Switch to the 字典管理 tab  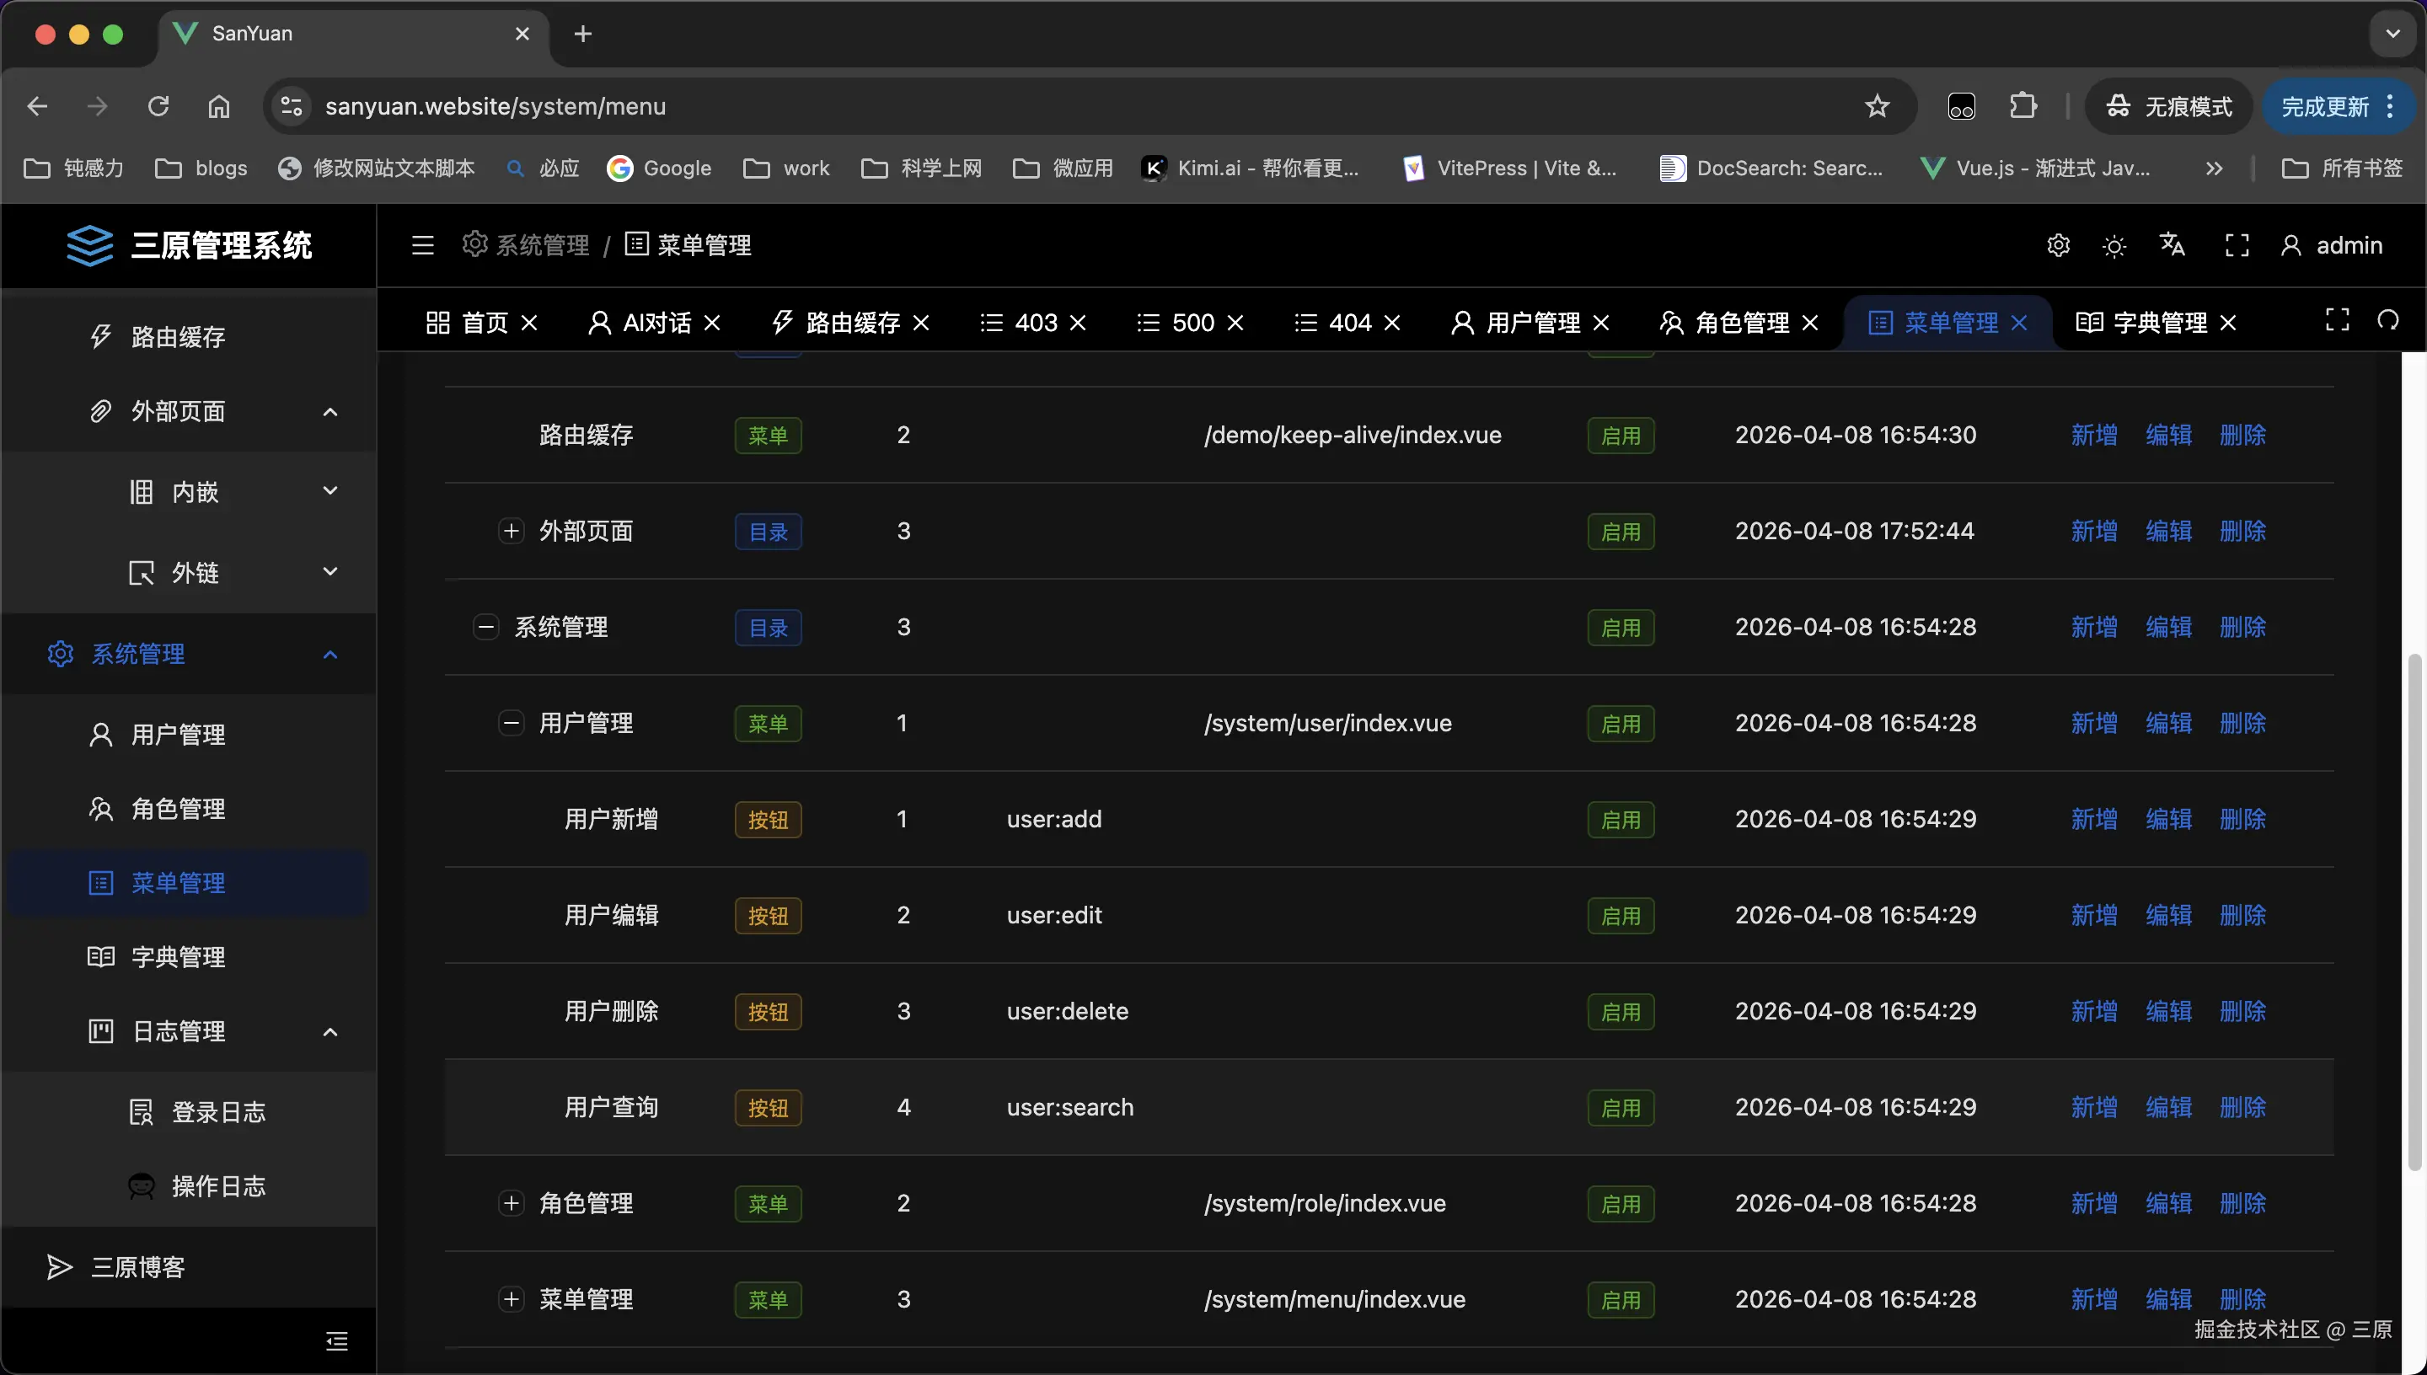tap(2158, 323)
